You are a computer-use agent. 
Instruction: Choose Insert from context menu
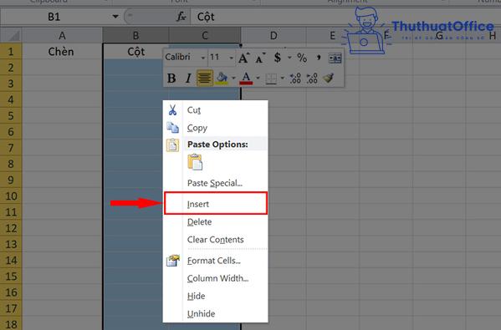click(215, 203)
